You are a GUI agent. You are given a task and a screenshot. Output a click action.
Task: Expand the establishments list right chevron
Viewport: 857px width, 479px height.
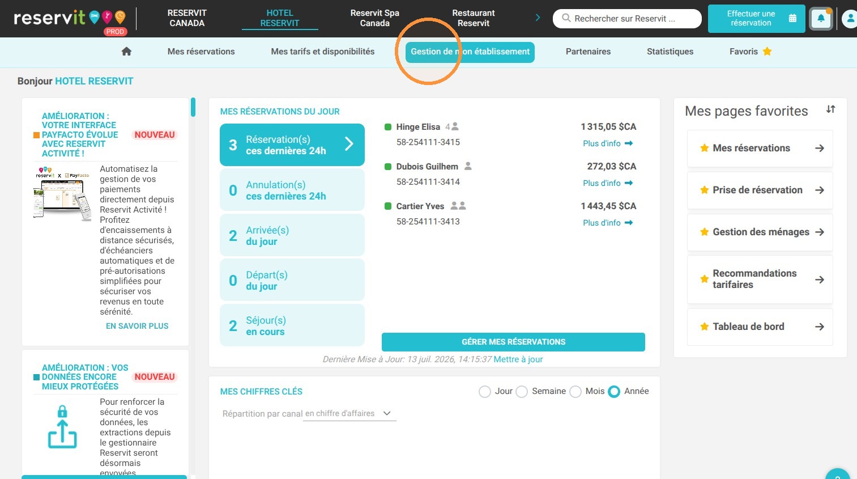coord(538,18)
